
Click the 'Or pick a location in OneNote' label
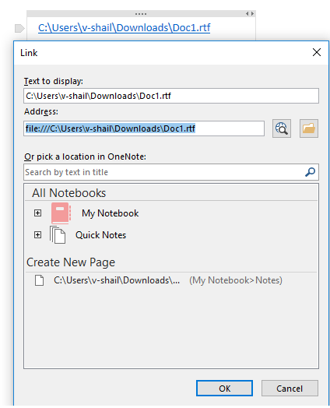(85, 157)
